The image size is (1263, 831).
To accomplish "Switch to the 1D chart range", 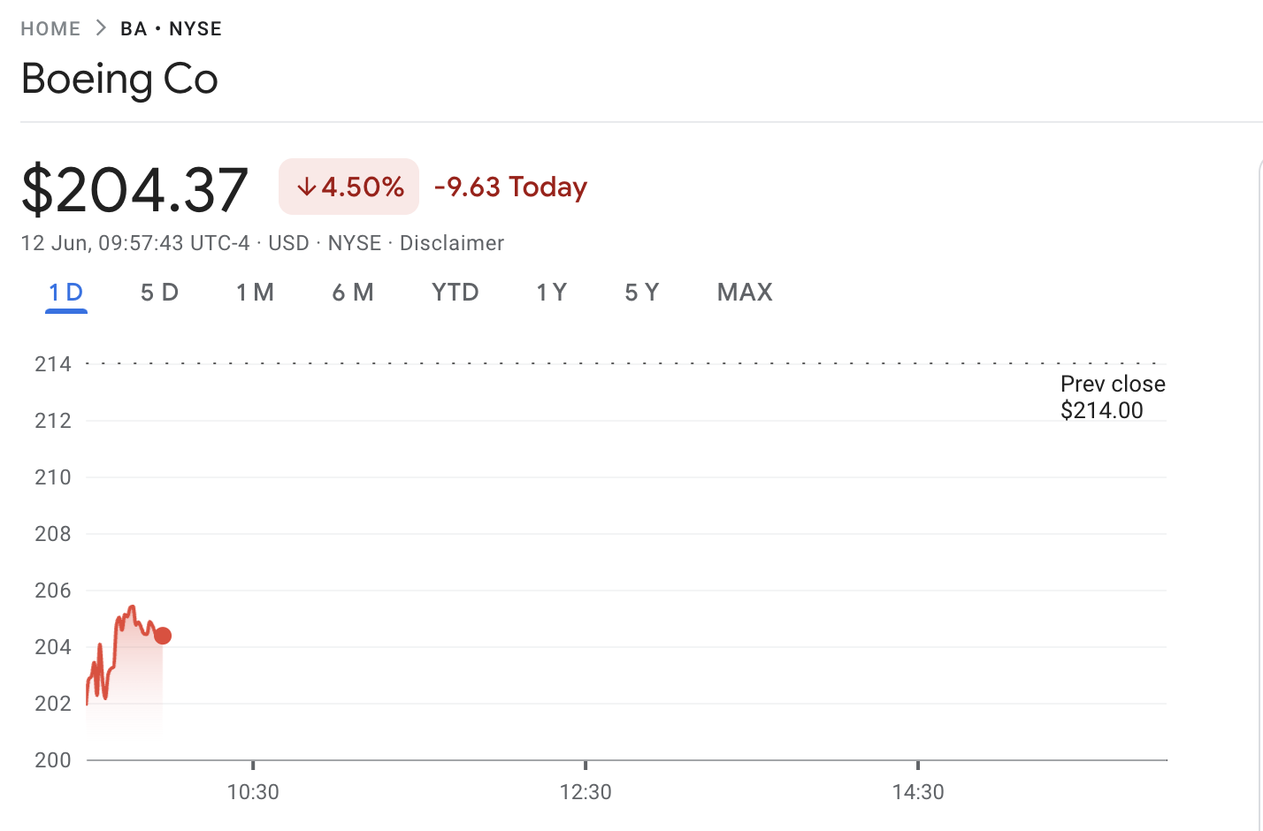I will pos(66,293).
